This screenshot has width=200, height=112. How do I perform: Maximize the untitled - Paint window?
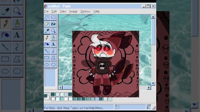[148, 6]
